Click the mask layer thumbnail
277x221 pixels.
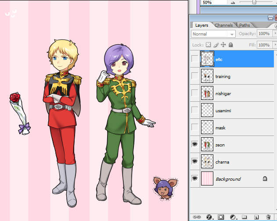click(x=207, y=127)
